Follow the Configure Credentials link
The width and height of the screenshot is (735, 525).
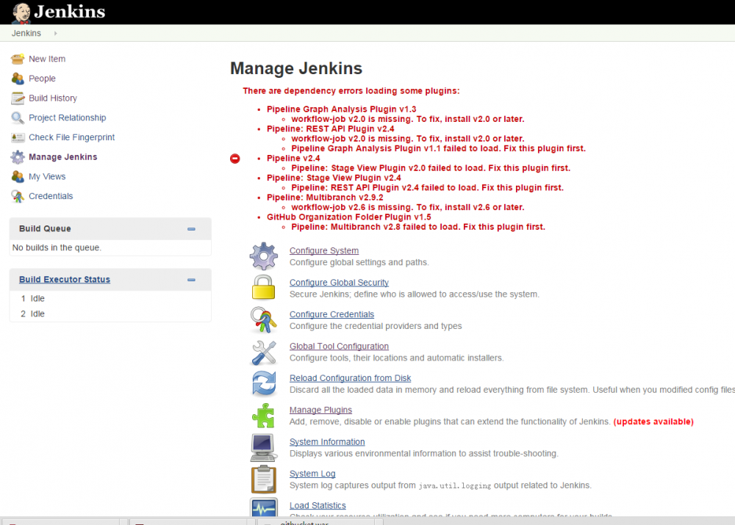point(331,315)
